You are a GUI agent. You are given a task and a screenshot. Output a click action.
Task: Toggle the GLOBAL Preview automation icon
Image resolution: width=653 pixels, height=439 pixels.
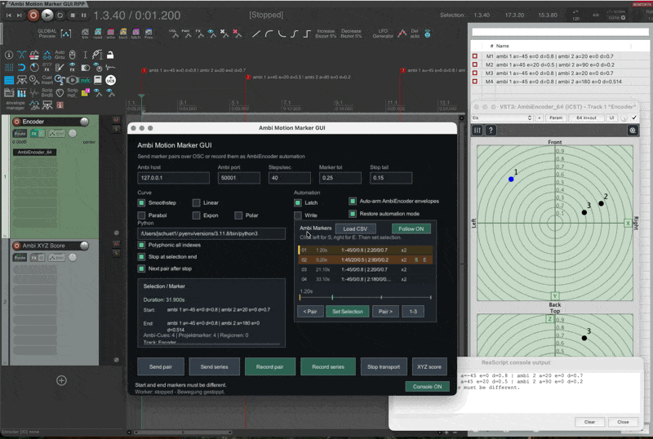(66, 33)
